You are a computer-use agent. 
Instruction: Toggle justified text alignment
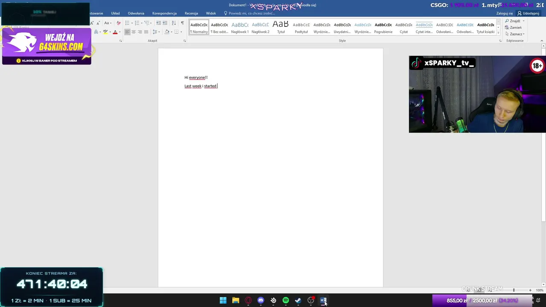pos(146,32)
